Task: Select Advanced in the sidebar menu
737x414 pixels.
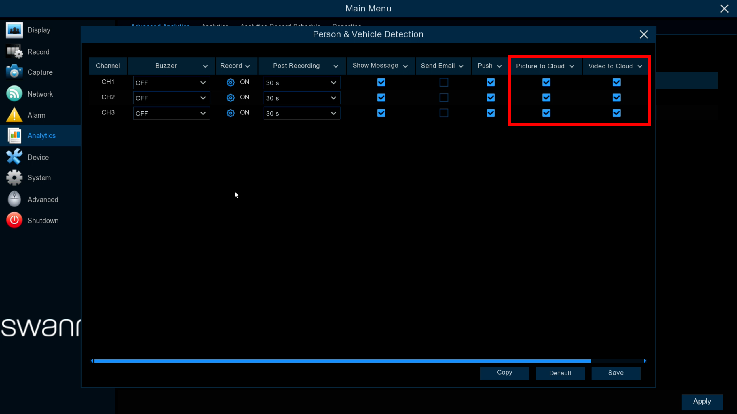Action: point(43,200)
